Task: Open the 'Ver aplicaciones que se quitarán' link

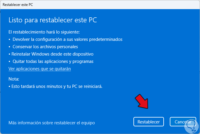Action: pos(40,69)
